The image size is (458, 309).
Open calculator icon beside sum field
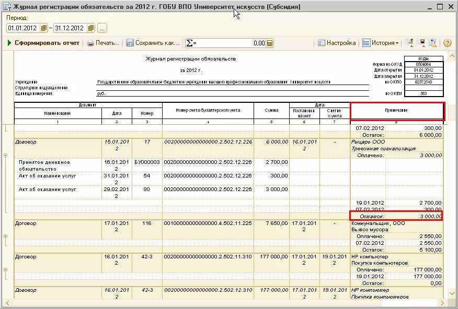[270, 43]
